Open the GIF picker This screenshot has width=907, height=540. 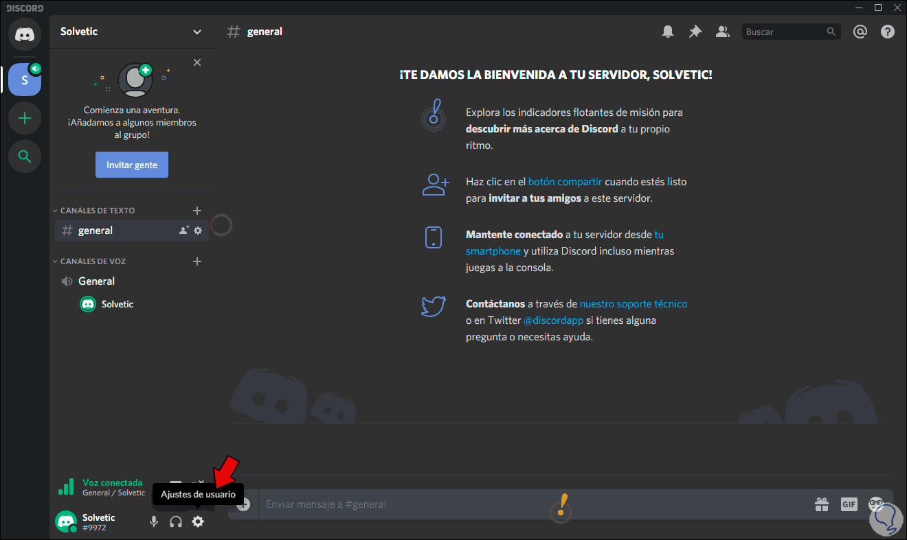[849, 504]
